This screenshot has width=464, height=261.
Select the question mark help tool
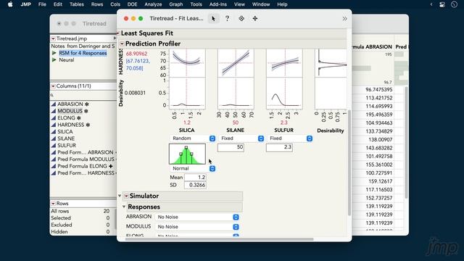pos(227,19)
